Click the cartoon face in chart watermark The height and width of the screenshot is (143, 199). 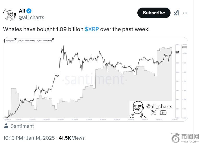(137, 110)
